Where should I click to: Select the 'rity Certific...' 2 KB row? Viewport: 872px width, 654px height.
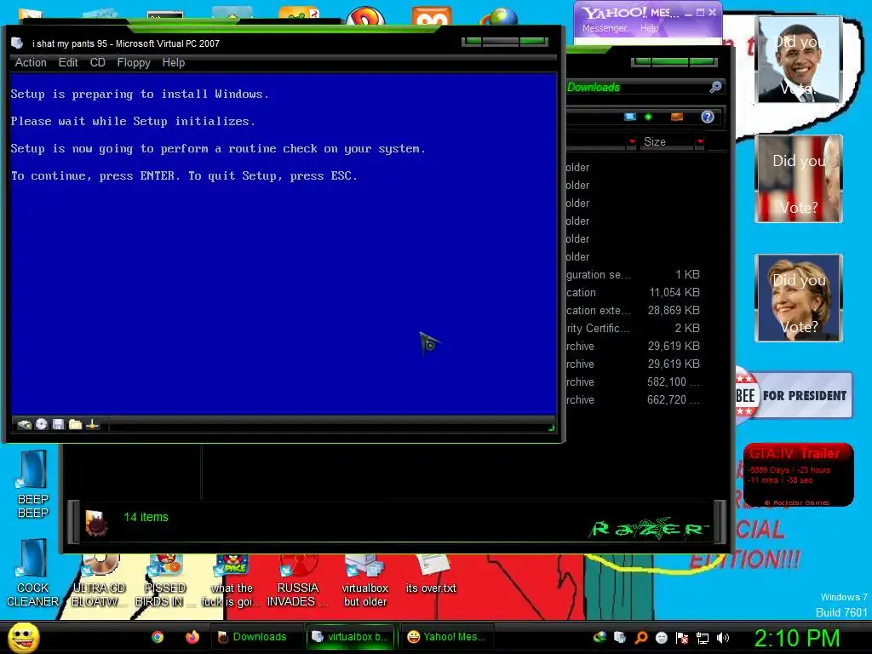(x=634, y=328)
